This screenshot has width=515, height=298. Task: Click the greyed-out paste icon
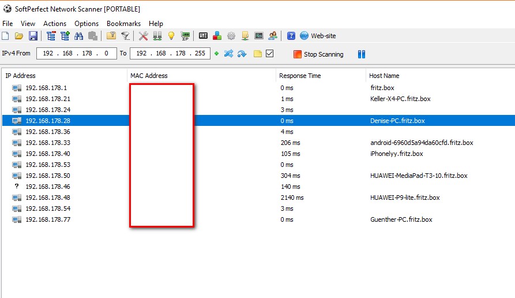pyautogui.click(x=93, y=36)
